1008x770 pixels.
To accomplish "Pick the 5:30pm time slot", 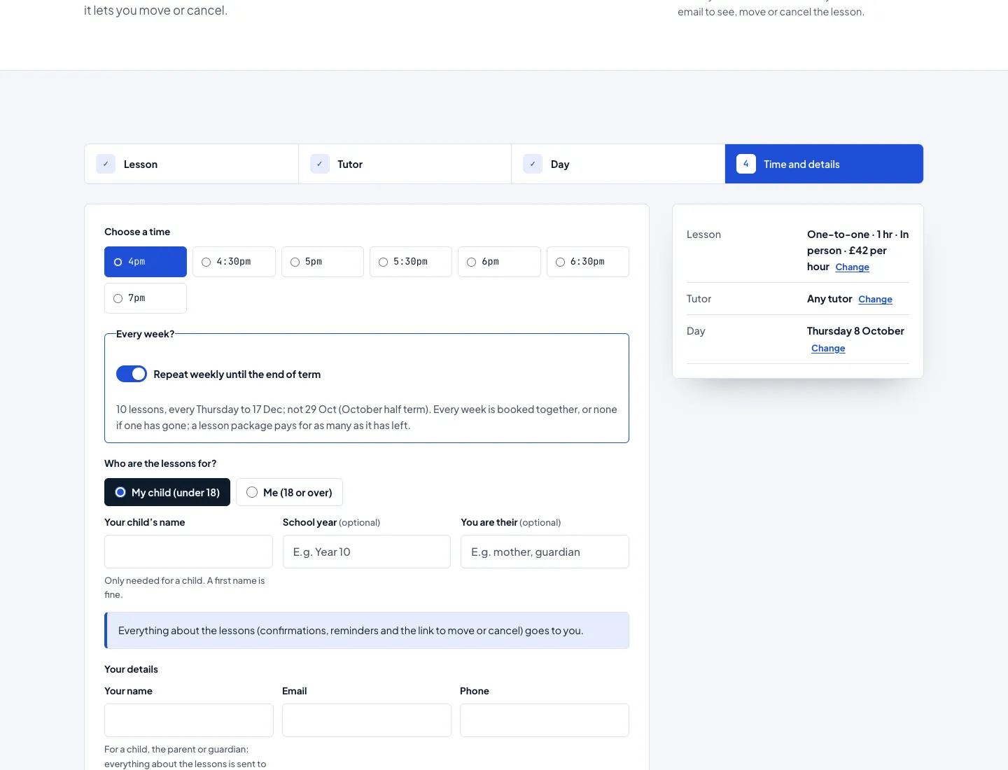I will point(411,262).
